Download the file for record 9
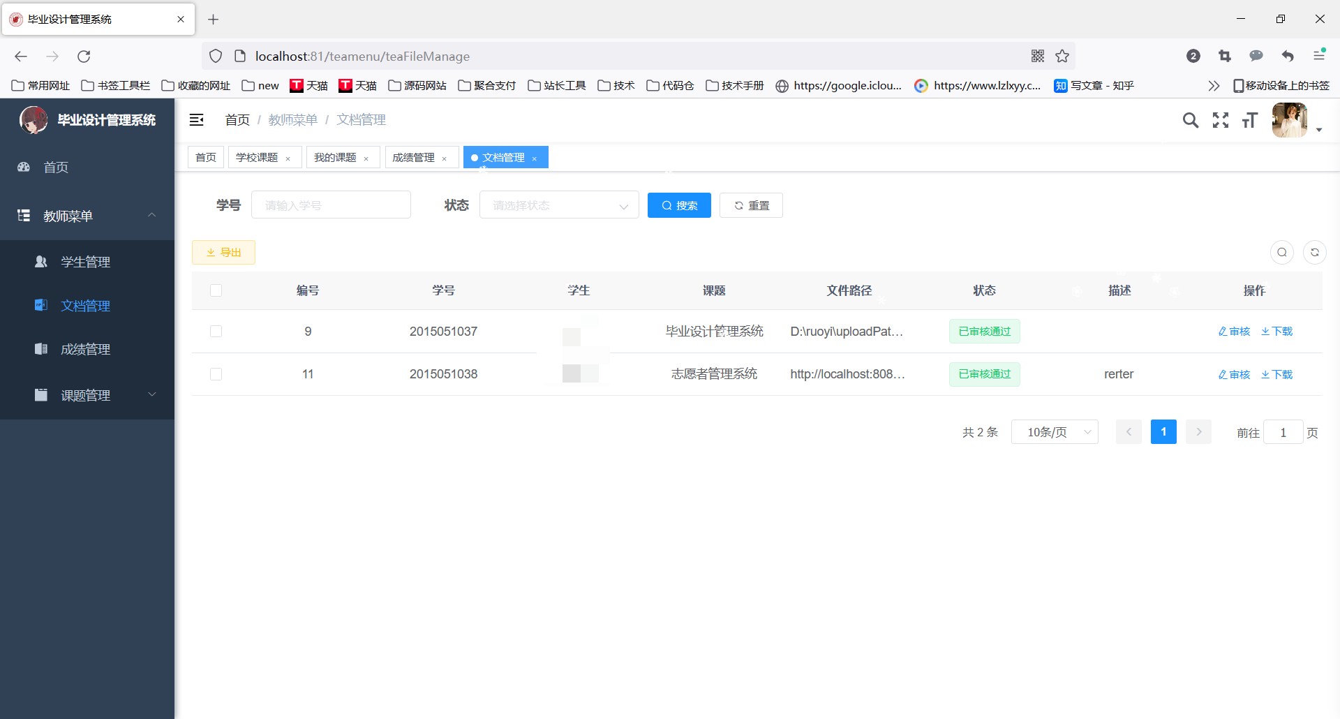 (1277, 332)
